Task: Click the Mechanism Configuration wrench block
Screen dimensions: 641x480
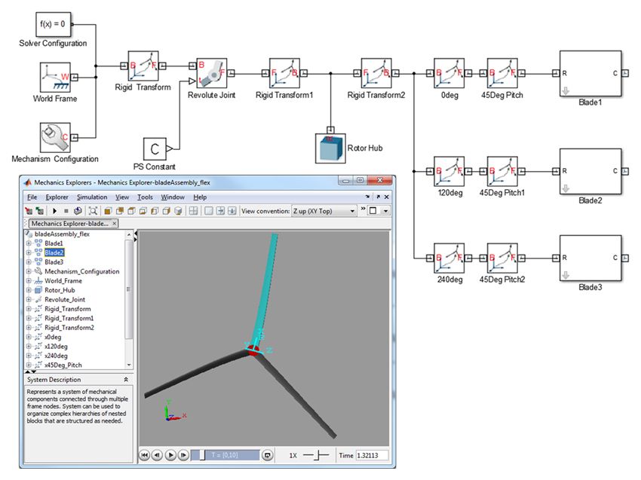Action: [x=54, y=138]
